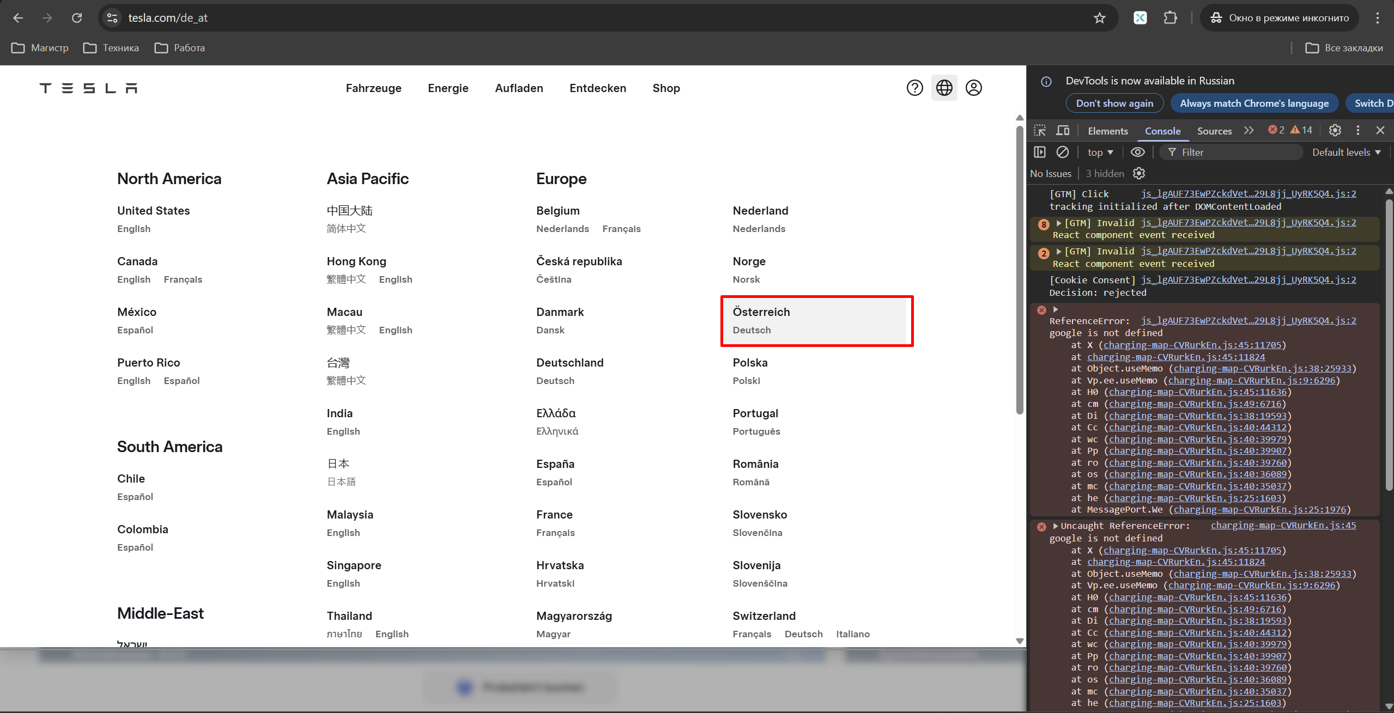The width and height of the screenshot is (1394, 713).
Task: Toggle the device toolbar icon in DevTools
Action: pos(1063,131)
